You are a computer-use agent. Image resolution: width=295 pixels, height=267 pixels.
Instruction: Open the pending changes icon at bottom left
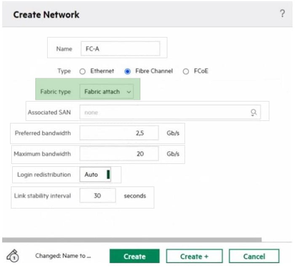point(13,256)
